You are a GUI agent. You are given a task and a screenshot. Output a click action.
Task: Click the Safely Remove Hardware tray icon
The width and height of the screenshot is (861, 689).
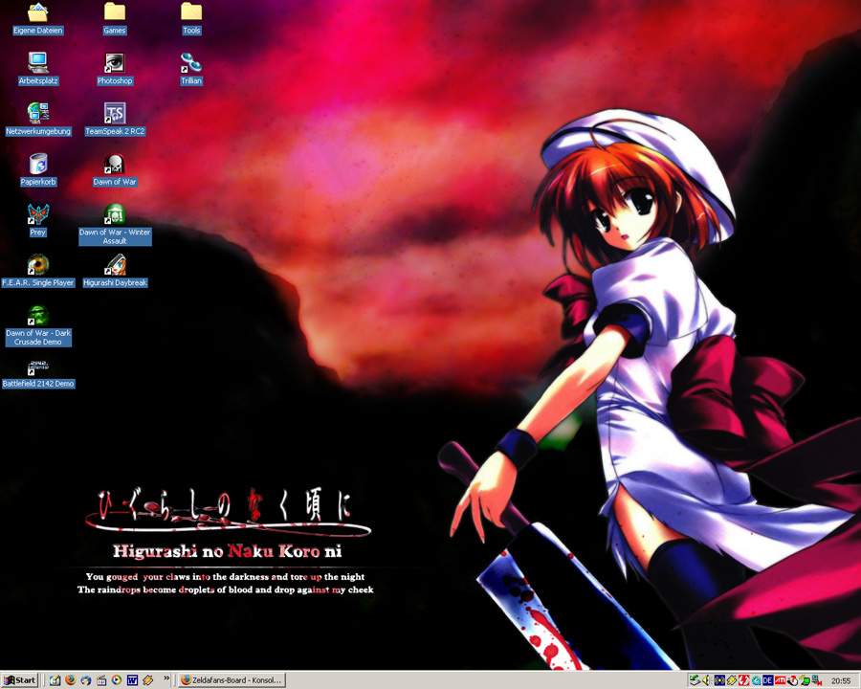(695, 680)
